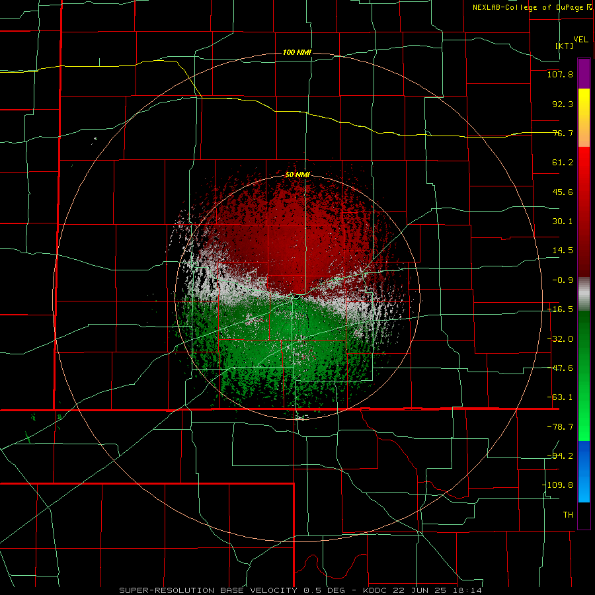The height and width of the screenshot is (595, 595).
Task: Click the -32.0 legend value
Action: tap(560, 339)
